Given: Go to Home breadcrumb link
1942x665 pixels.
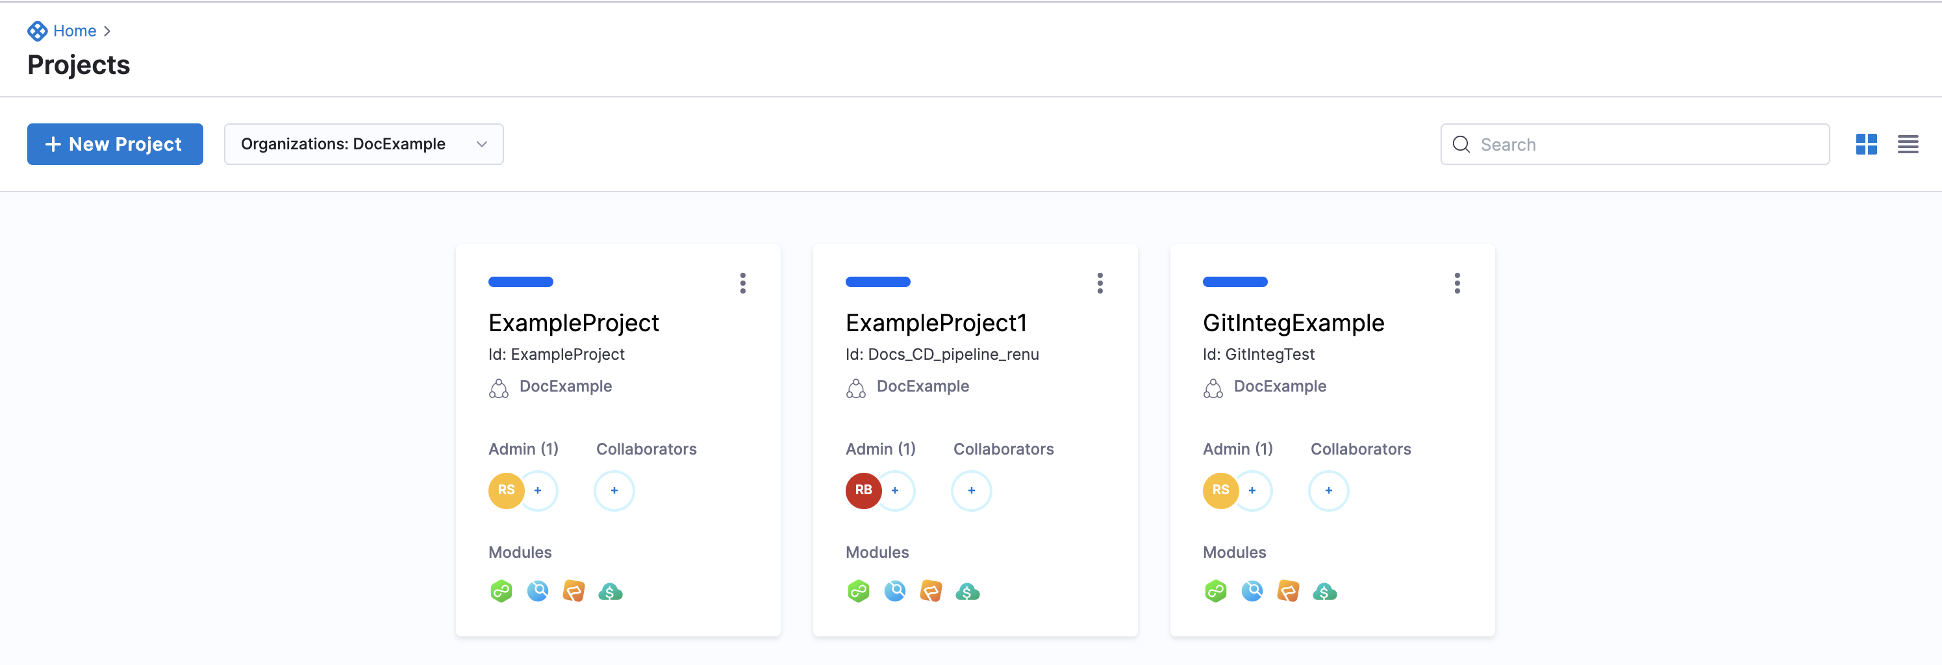Looking at the screenshot, I should pyautogui.click(x=74, y=31).
